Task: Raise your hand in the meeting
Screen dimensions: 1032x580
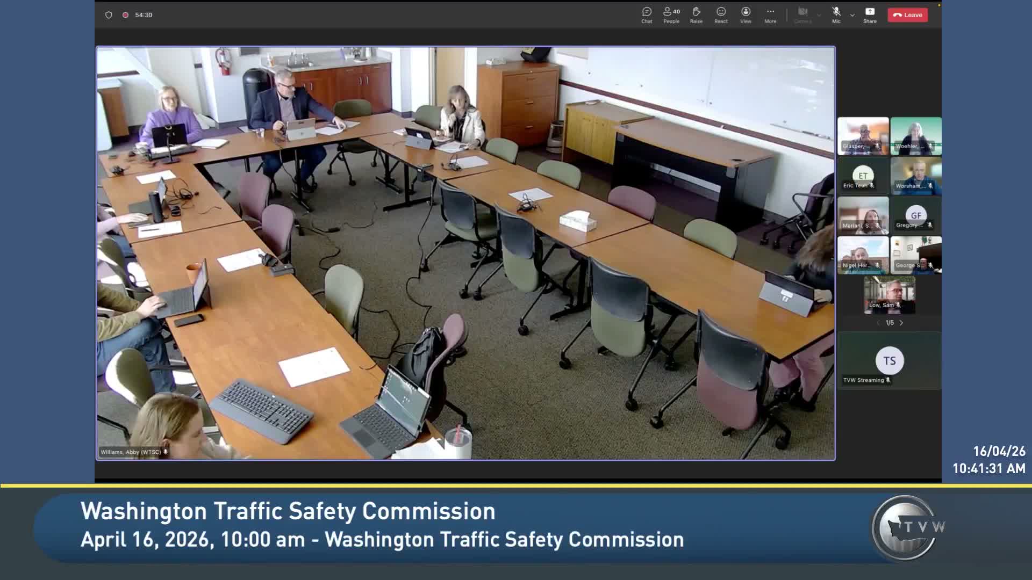Action: (696, 15)
